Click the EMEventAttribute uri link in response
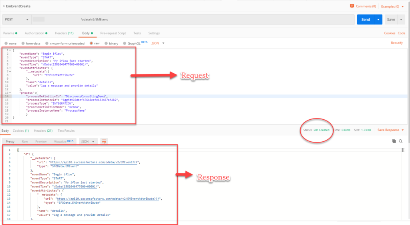The height and width of the screenshot is (225, 410). click(108, 199)
